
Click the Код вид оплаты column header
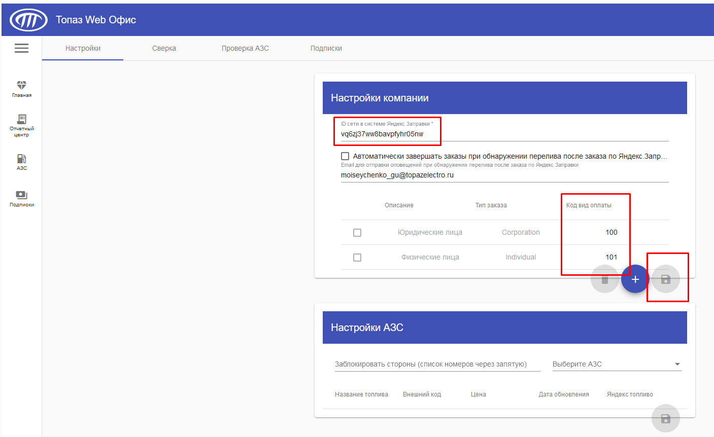coord(589,205)
